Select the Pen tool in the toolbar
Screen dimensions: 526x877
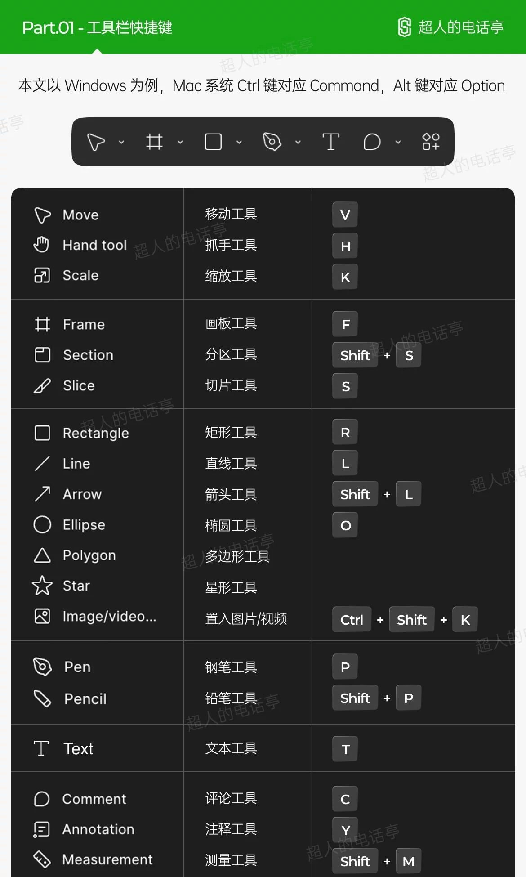[x=272, y=142]
